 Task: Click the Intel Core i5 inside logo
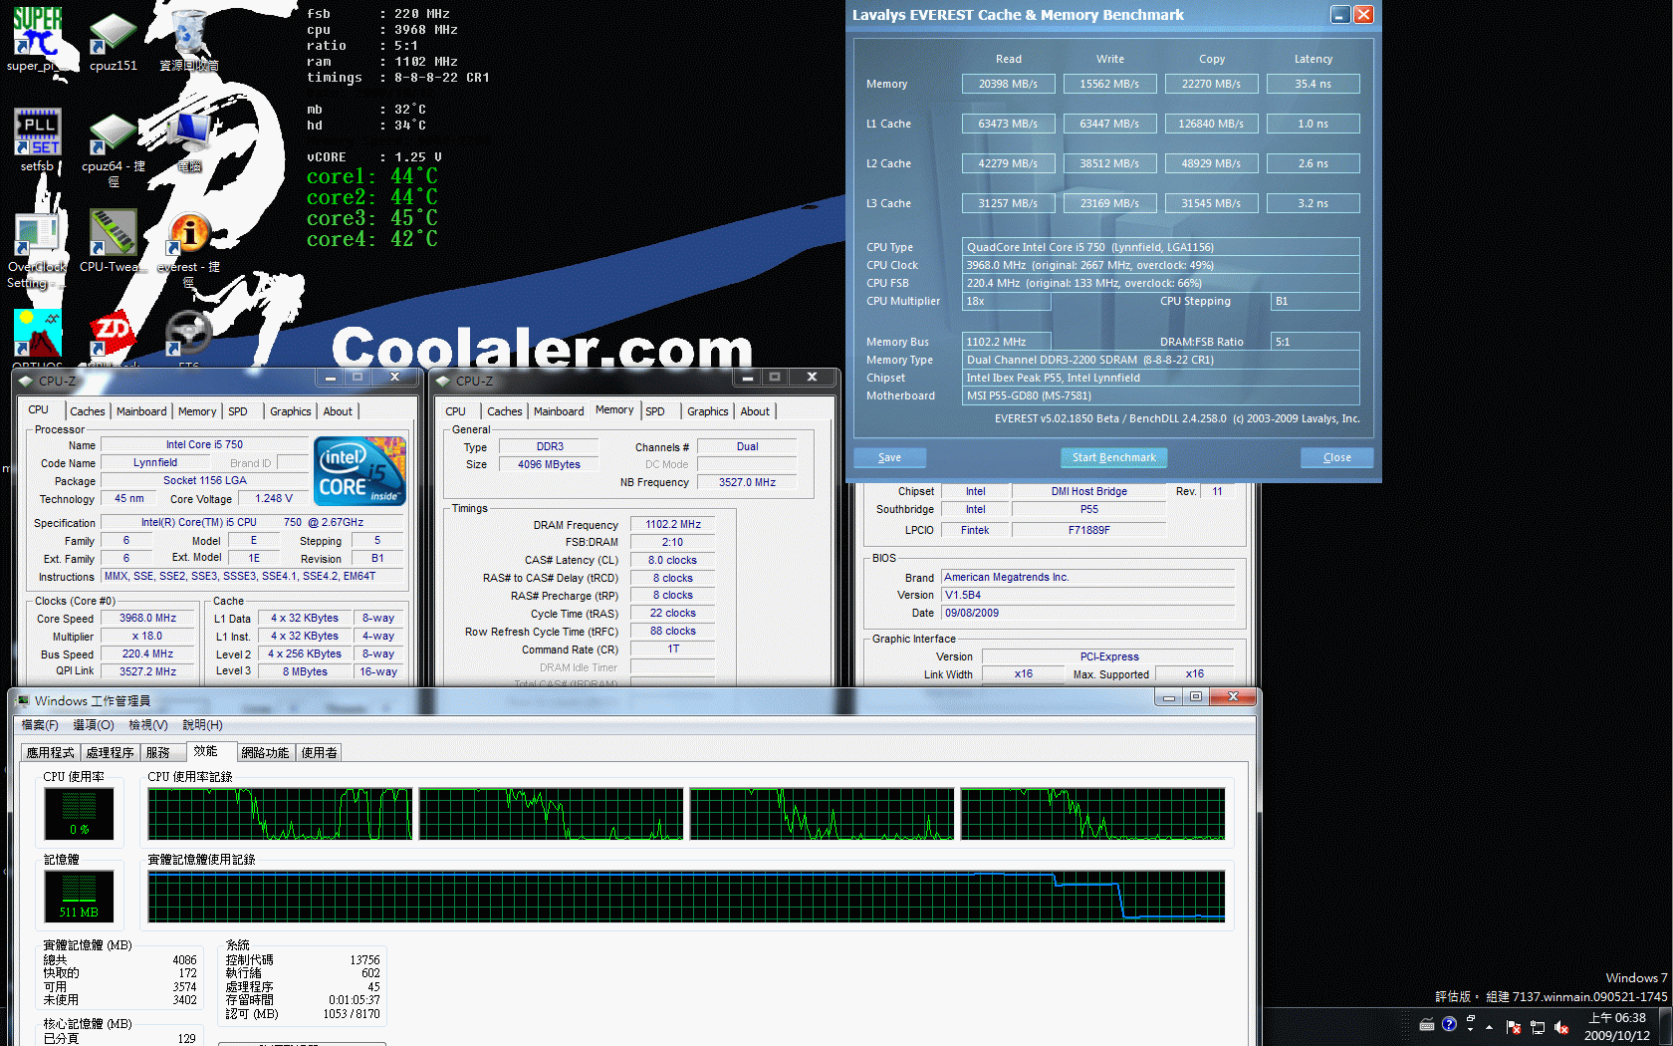point(359,471)
